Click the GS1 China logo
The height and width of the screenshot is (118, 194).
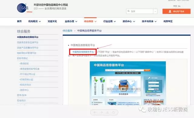25,8
